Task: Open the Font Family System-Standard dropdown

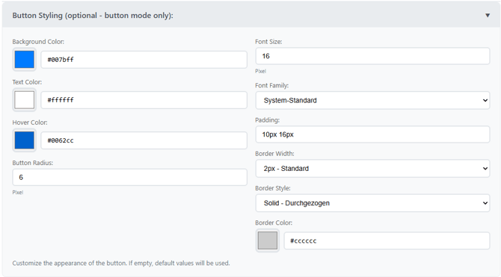Action: 372,100
